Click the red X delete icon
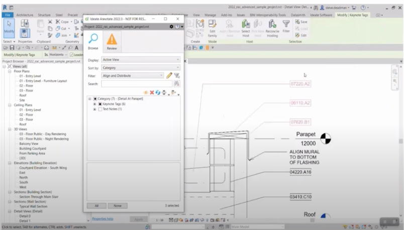Screen dimensions: 404x230 click(x=152, y=92)
